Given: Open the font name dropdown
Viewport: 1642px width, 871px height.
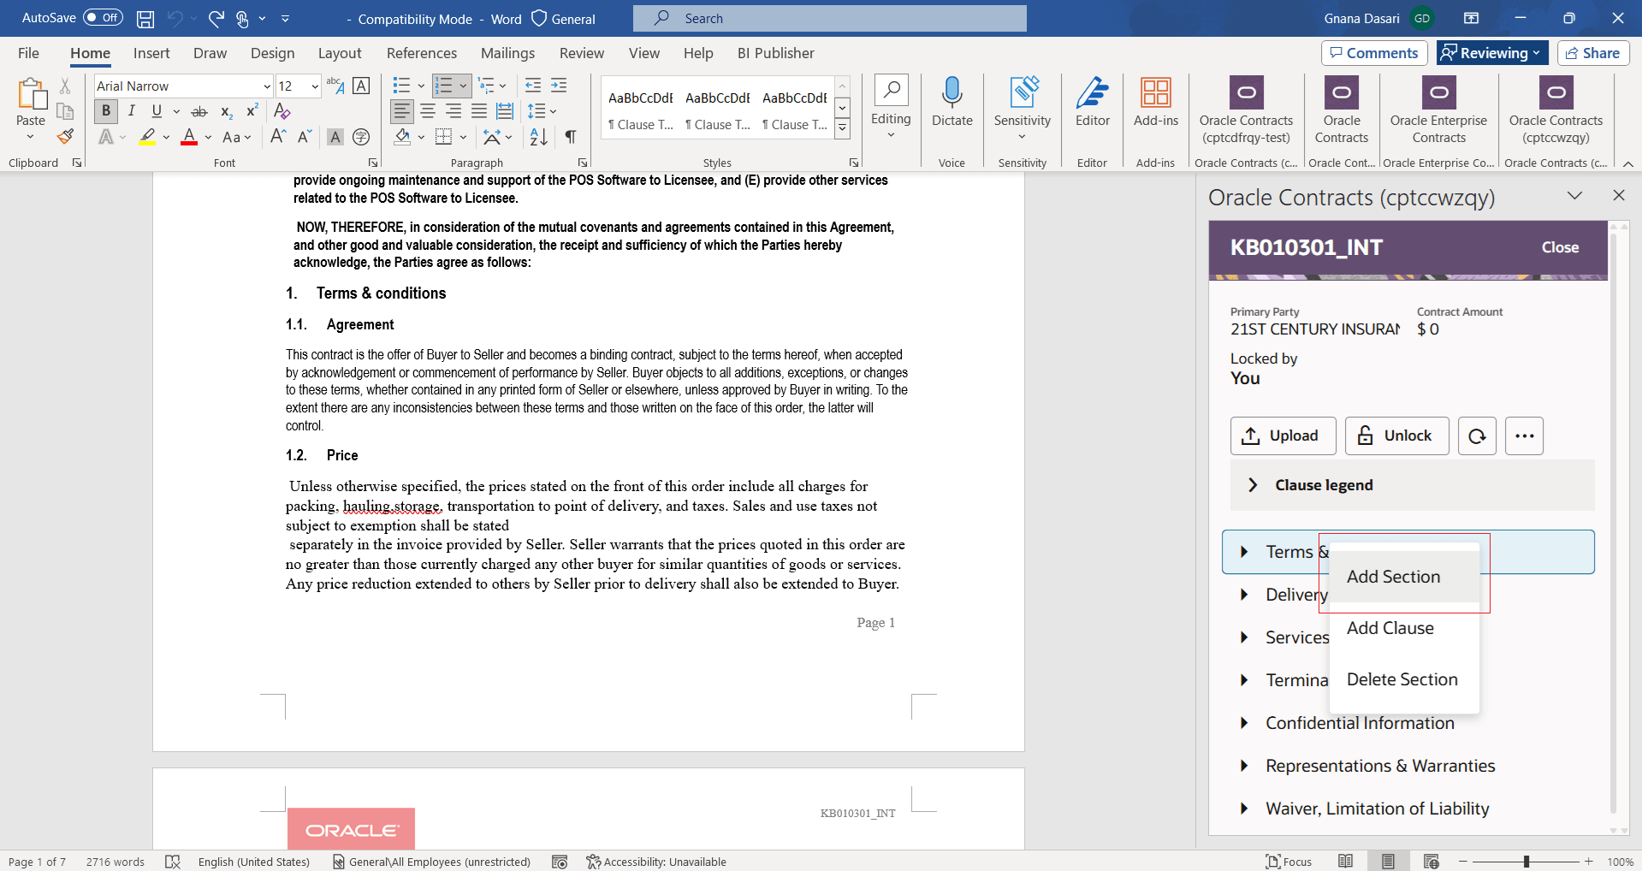Looking at the screenshot, I should [267, 86].
